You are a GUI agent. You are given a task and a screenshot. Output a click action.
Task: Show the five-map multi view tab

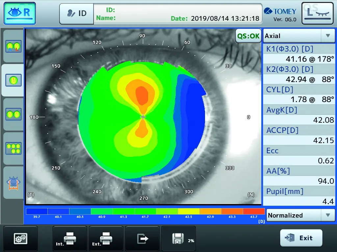(13, 148)
